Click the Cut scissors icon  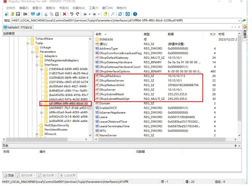coord(46,14)
